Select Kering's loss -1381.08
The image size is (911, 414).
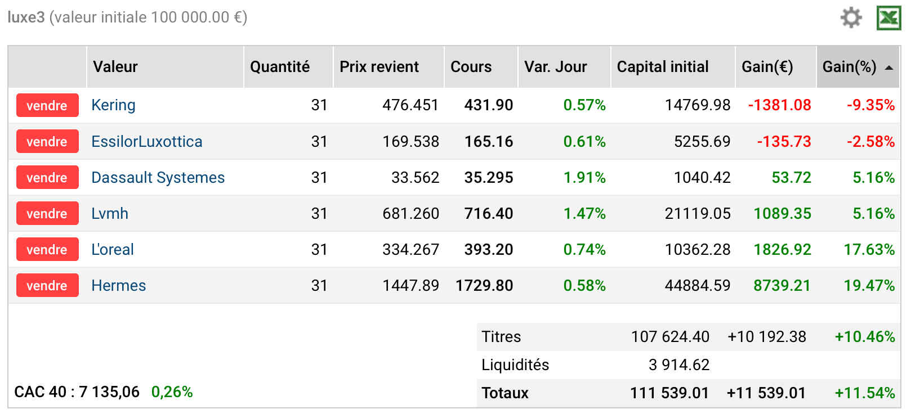[779, 105]
